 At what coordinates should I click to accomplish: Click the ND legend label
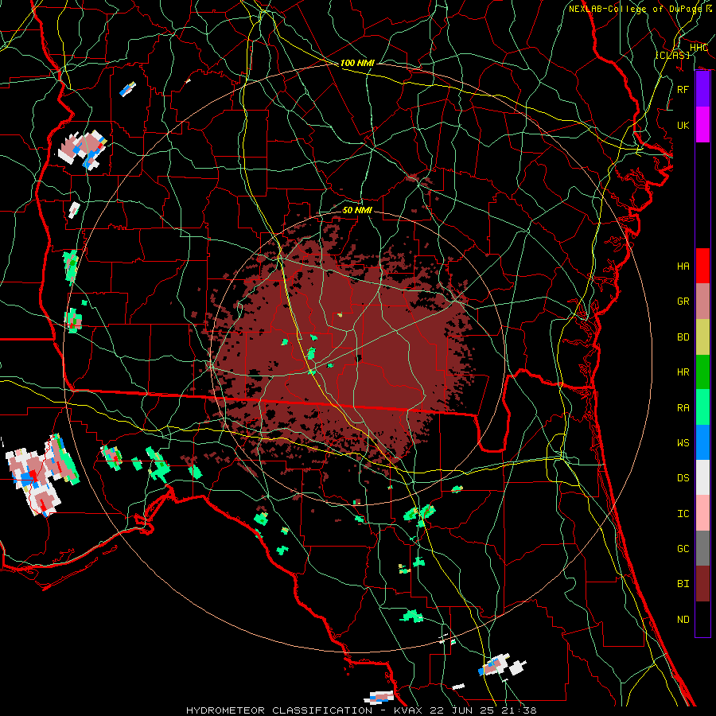pyautogui.click(x=683, y=620)
